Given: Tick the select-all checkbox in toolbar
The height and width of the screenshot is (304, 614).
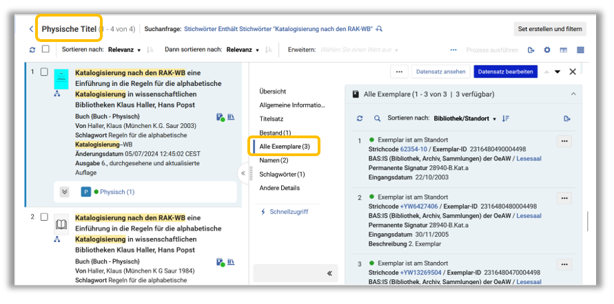Looking at the screenshot, I should pos(45,50).
